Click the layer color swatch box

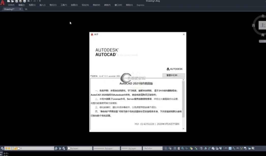tap(19, 148)
